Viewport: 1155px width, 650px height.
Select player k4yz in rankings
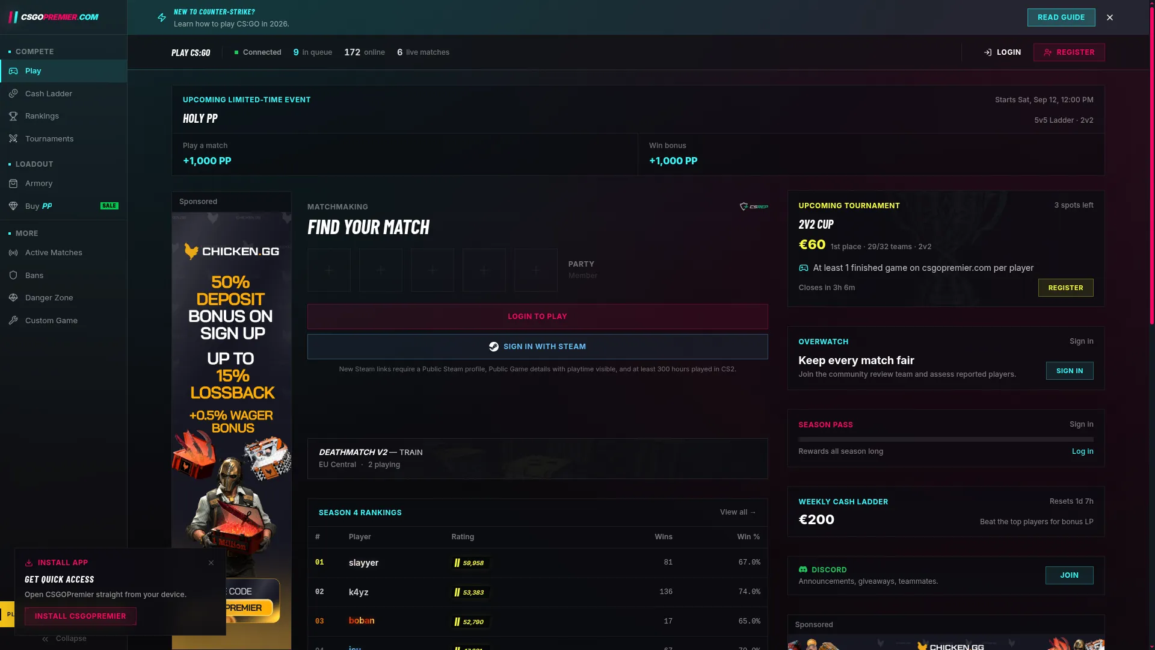[359, 592]
